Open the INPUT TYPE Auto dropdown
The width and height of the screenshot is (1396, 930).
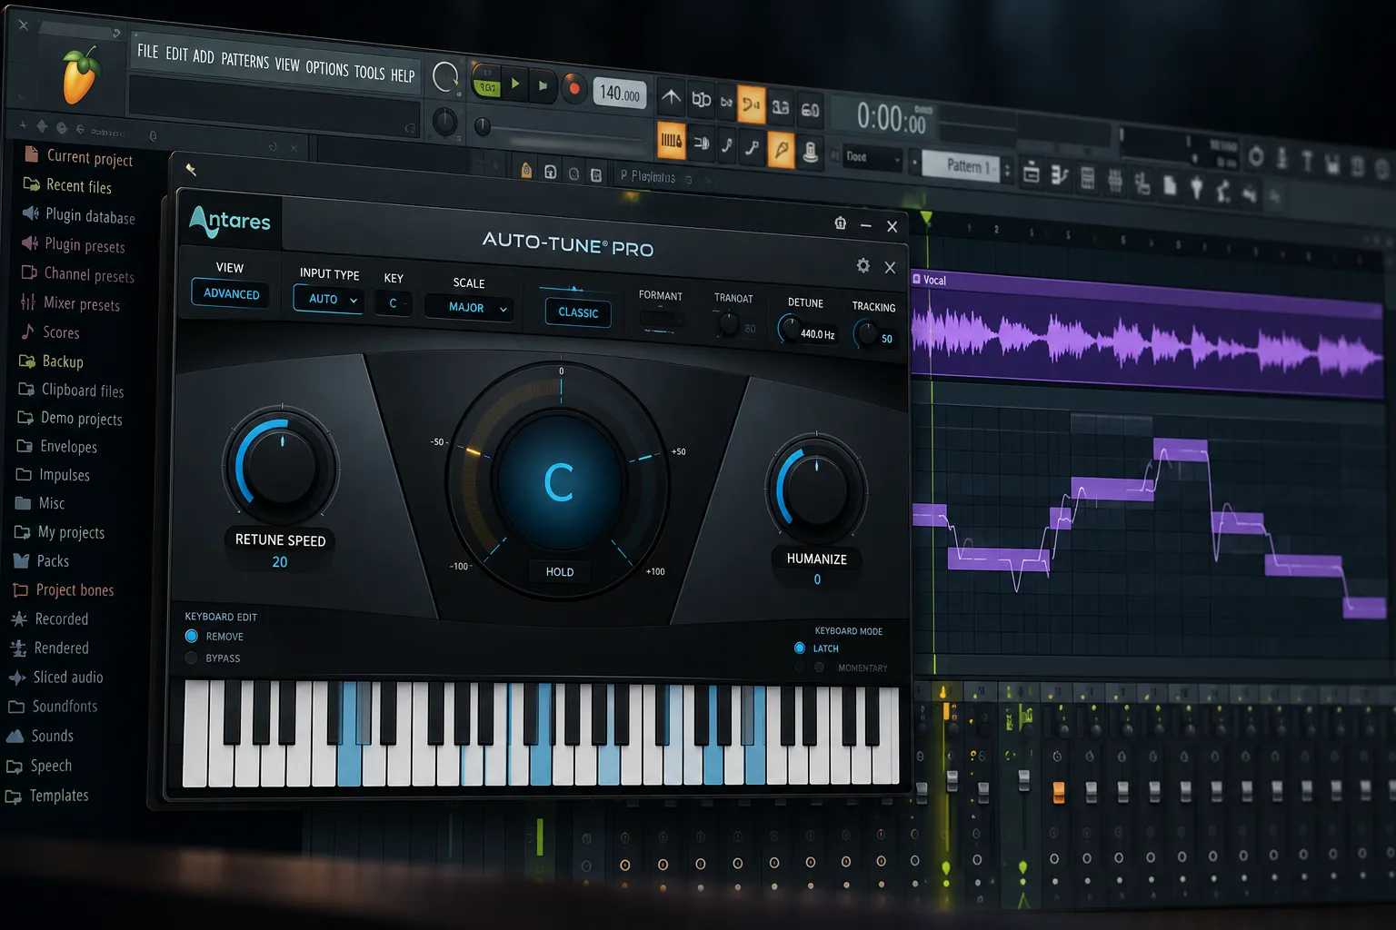coord(329,299)
